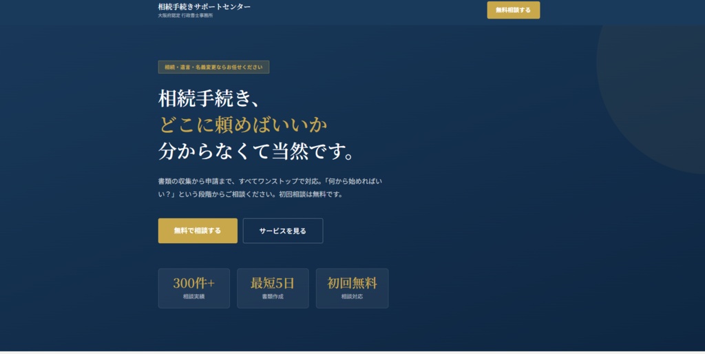Click the 無料相談する button in header

[513, 10]
